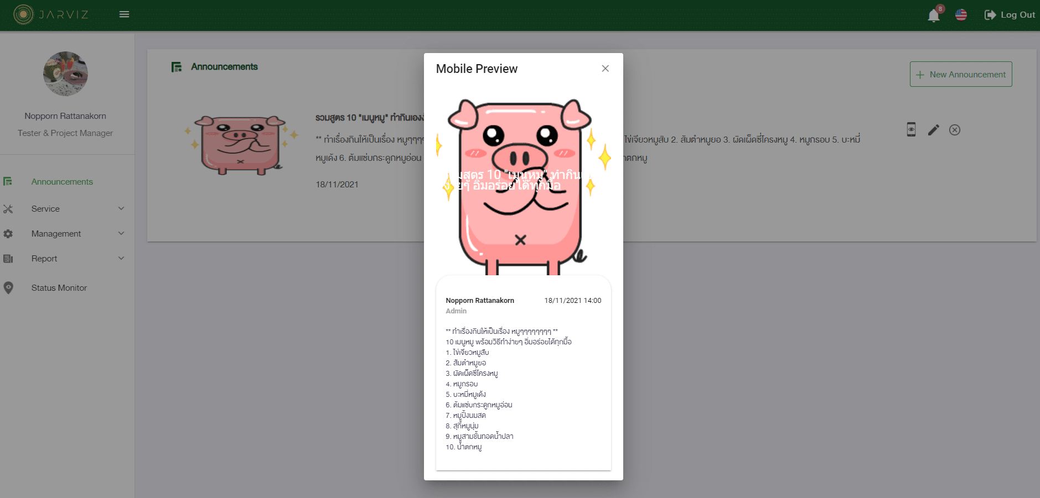Click the Service wrench tools icon
The image size is (1040, 498).
point(8,209)
